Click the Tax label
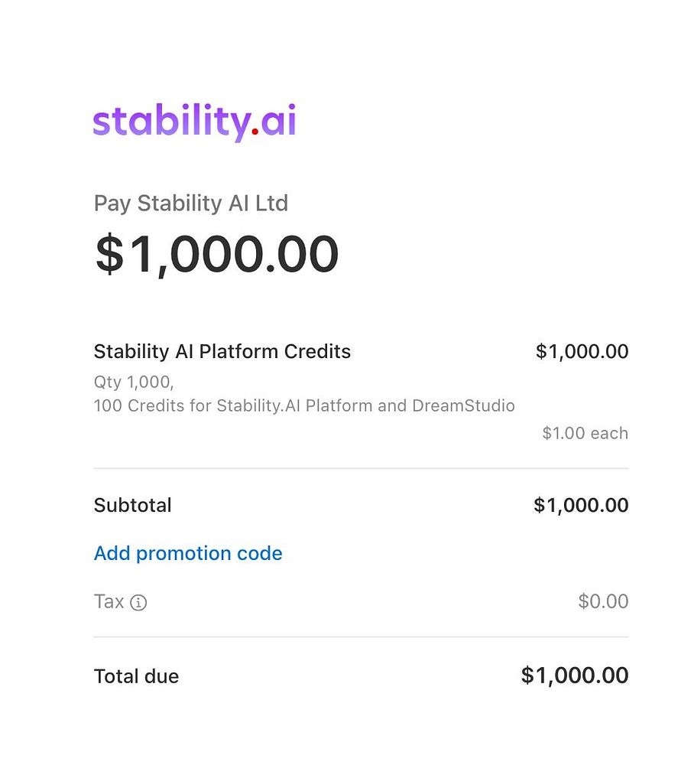Screen dimensions: 694x765 pyautogui.click(x=109, y=602)
